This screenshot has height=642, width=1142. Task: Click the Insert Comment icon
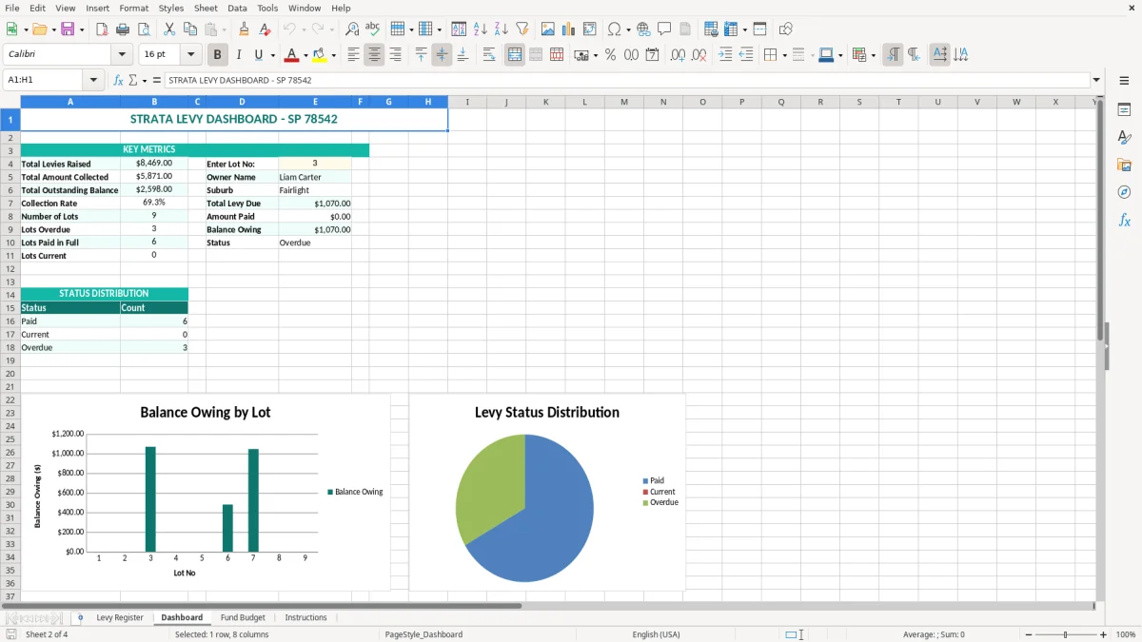tap(664, 29)
